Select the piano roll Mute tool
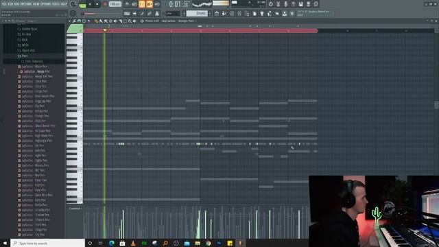 115,21
